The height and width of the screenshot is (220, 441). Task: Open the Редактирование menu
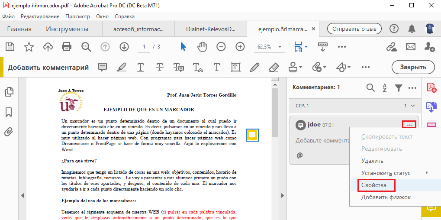point(40,16)
